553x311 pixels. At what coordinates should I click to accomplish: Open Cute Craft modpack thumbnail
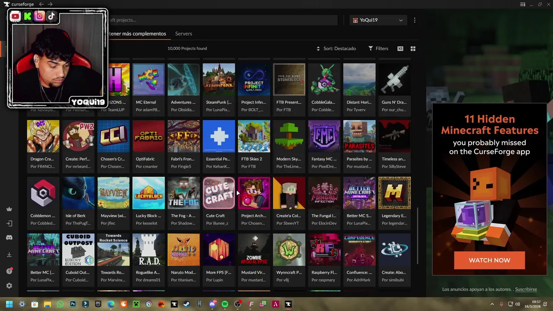(219, 193)
